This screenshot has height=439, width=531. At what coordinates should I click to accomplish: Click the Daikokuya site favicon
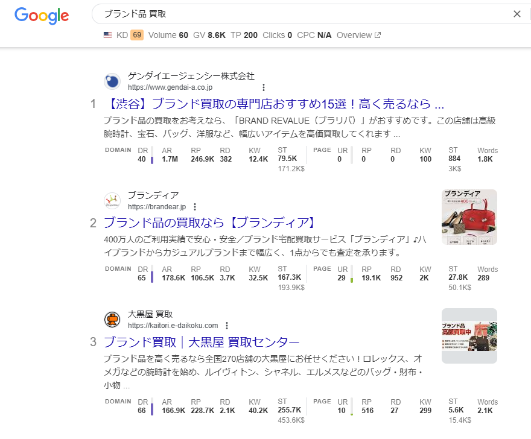[x=112, y=319]
